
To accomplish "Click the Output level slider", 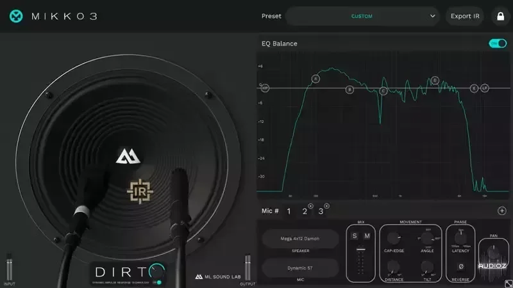I will tap(248, 268).
